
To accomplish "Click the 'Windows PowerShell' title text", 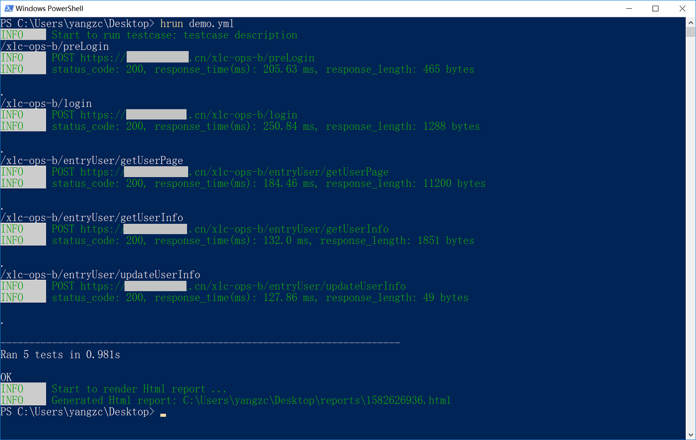I will point(49,9).
